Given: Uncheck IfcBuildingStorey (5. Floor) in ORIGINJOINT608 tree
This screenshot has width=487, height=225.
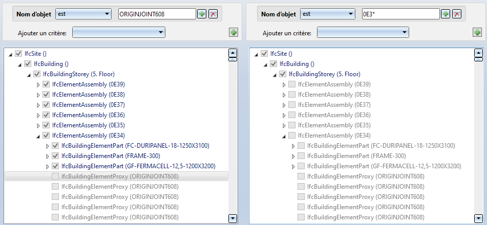Looking at the screenshot, I should click(x=37, y=74).
